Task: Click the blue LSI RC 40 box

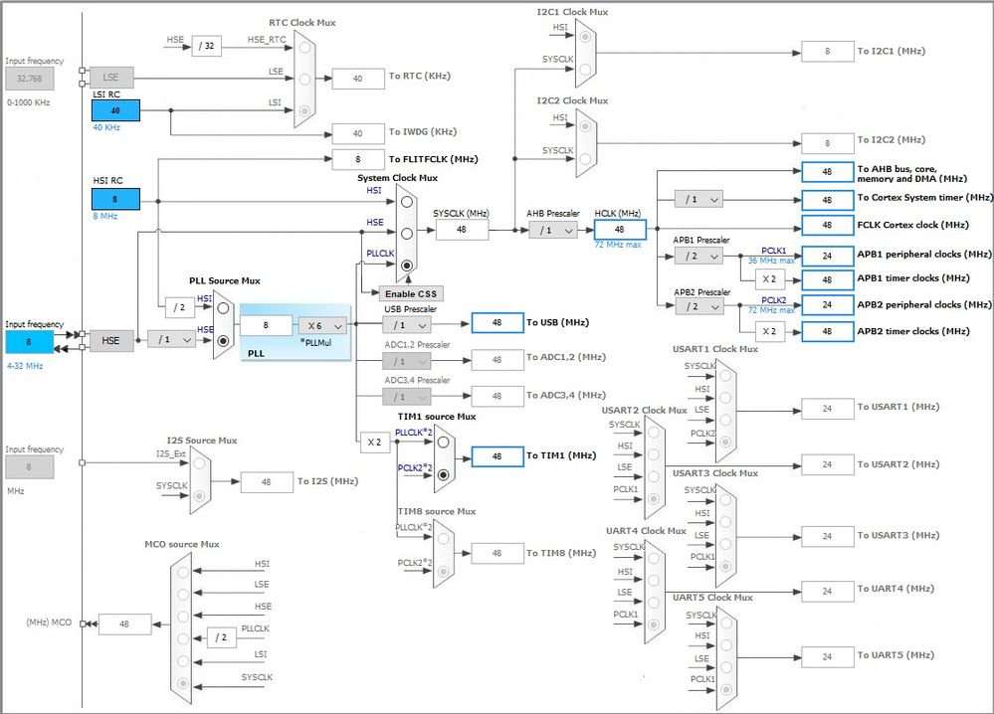Action: click(x=115, y=110)
